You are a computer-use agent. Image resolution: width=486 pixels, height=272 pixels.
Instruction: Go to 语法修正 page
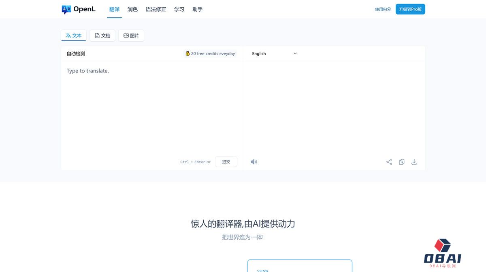(x=156, y=9)
